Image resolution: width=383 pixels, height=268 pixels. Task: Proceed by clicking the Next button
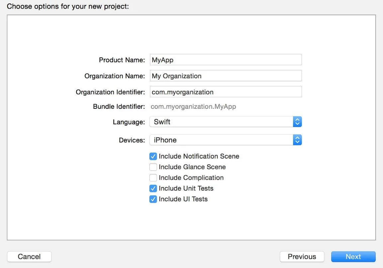click(353, 257)
